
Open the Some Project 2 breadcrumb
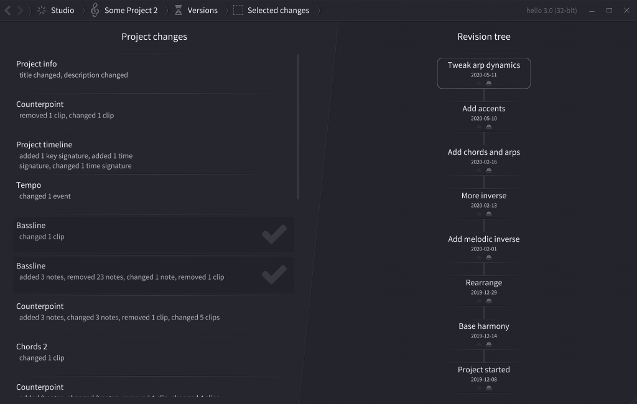131,11
